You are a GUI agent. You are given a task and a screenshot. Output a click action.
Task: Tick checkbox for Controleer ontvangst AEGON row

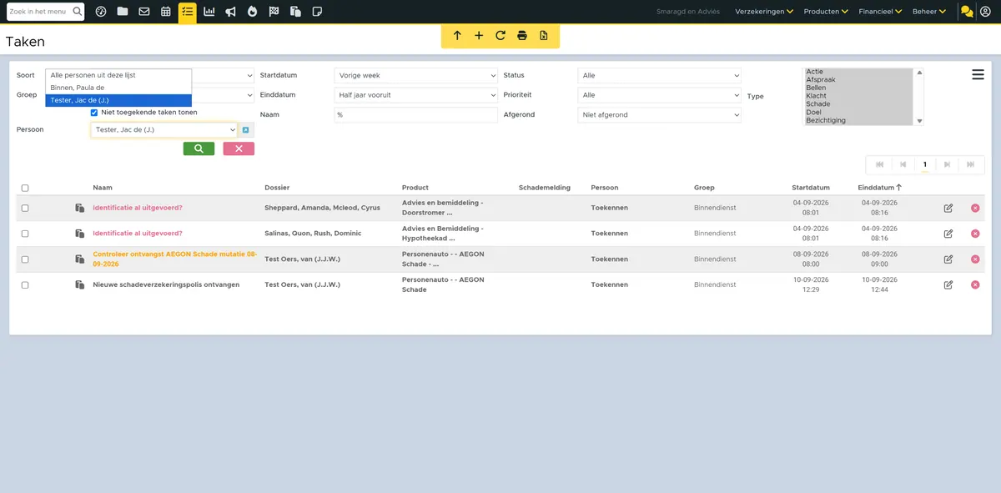(x=25, y=259)
